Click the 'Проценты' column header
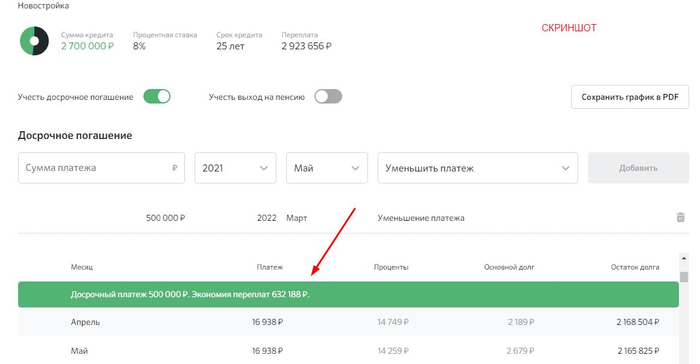Viewport: 700px width, 364px height. coord(391,267)
